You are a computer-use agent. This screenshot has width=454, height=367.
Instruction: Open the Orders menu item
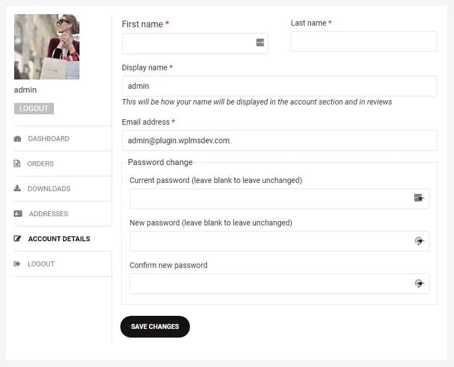click(x=40, y=164)
